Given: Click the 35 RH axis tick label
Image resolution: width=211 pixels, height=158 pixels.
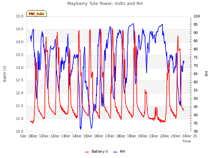Looking at the screenshot, I should 196,123.
